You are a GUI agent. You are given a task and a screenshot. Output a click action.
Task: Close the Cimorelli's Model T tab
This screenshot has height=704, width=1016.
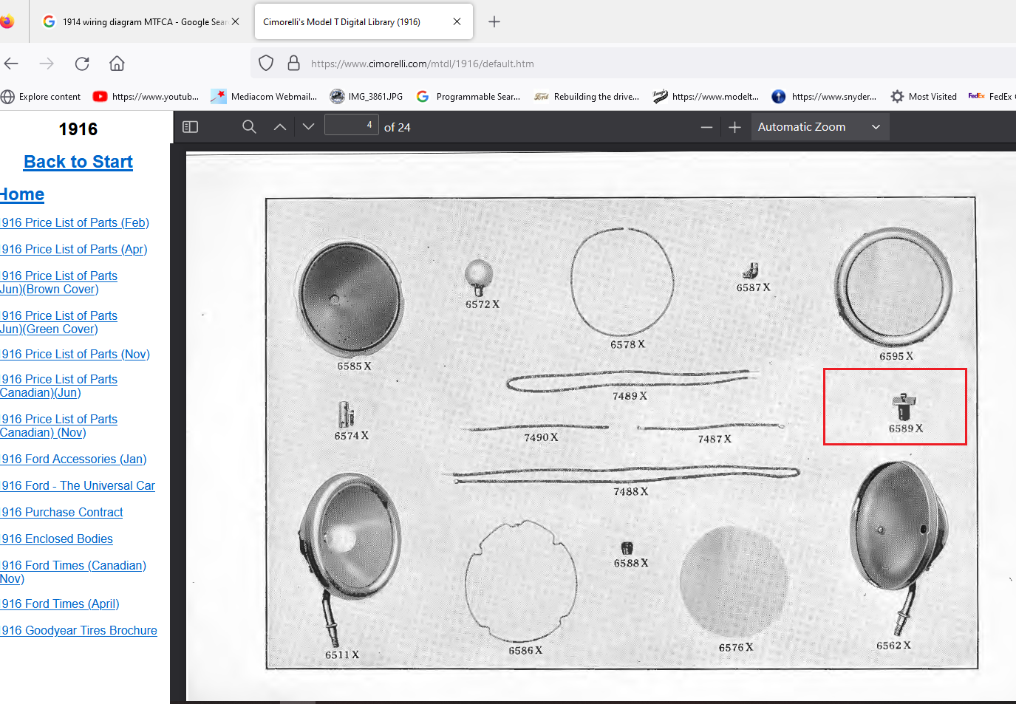click(457, 22)
